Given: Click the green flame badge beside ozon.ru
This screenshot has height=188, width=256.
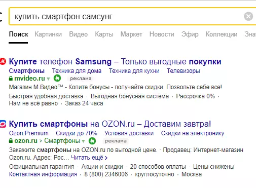Looking at the screenshot, I should [x=92, y=141].
